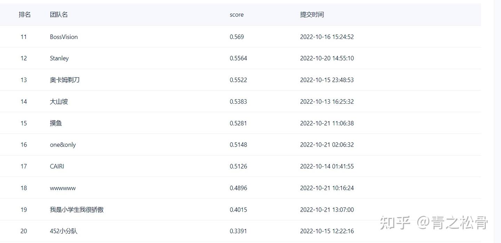Image resolution: width=501 pixels, height=243 pixels.
Task: Click the 摸鱼 team name
Action: (56, 123)
